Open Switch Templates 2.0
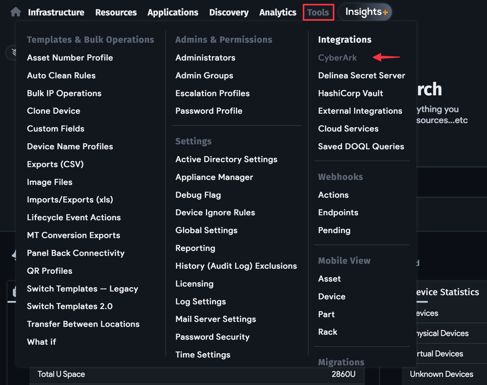487x385 pixels. (70, 306)
